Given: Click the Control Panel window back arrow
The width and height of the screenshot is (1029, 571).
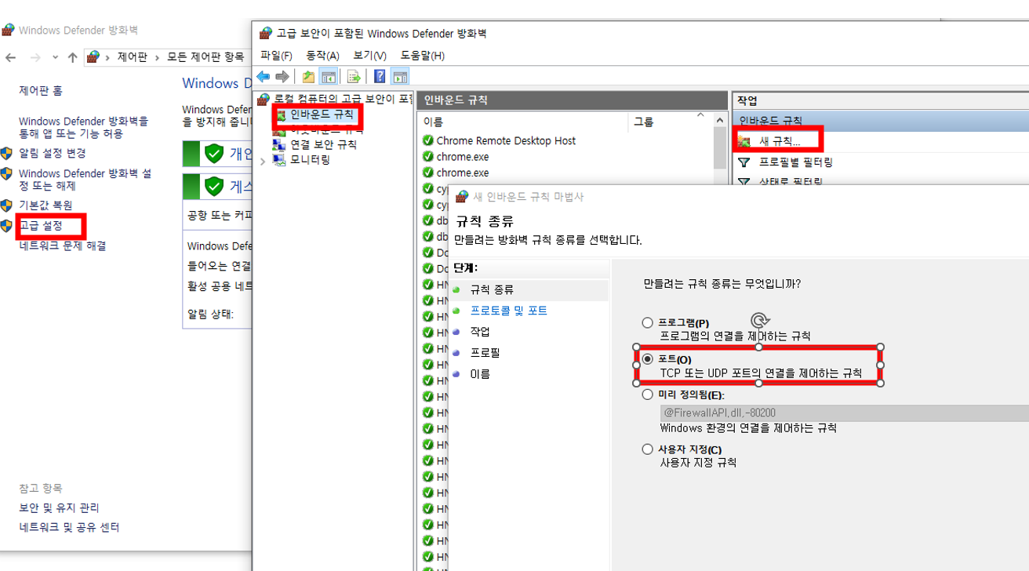Looking at the screenshot, I should click(x=10, y=57).
